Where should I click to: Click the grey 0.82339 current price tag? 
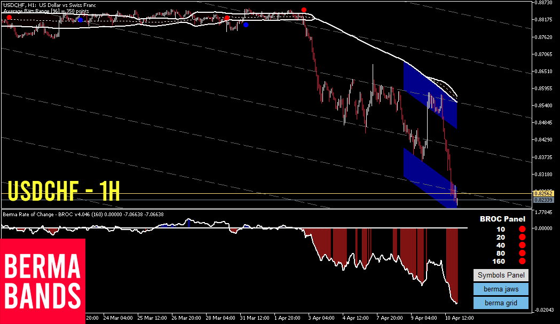[543, 200]
